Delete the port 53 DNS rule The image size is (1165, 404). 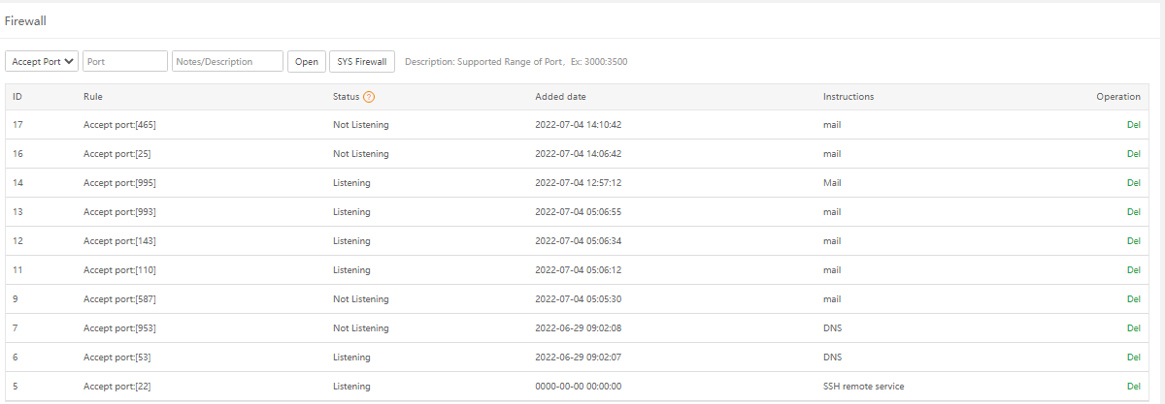click(x=1133, y=357)
